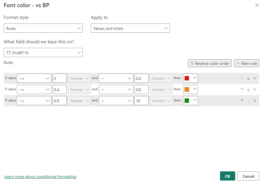Remove the green rule with its X icon
The width and height of the screenshot is (263, 186).
pos(255,101)
